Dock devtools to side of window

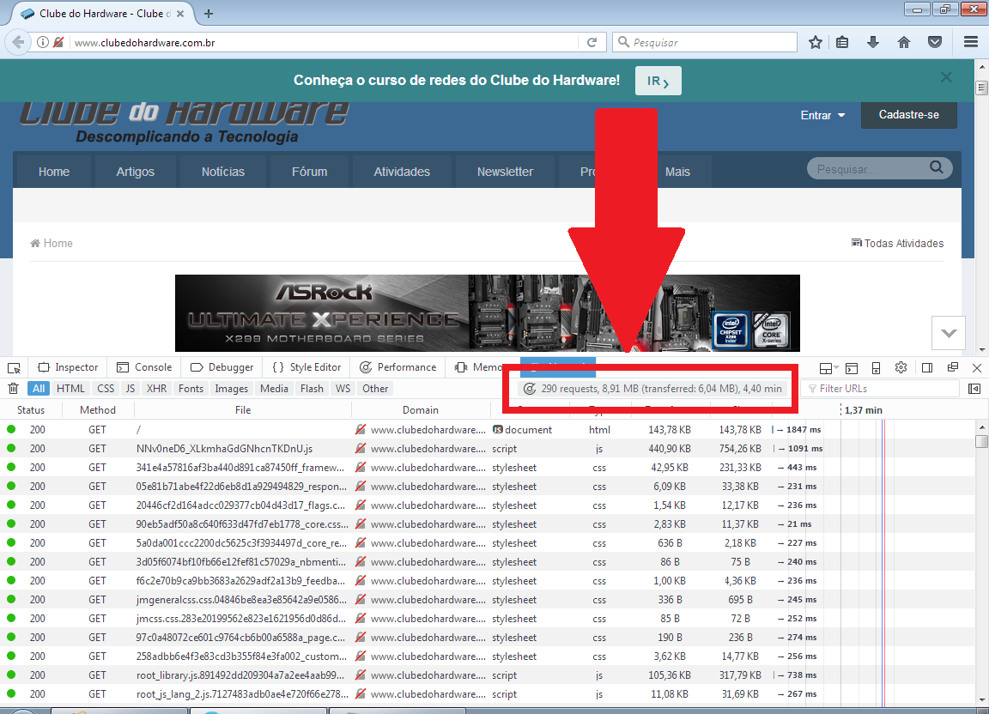tap(927, 367)
